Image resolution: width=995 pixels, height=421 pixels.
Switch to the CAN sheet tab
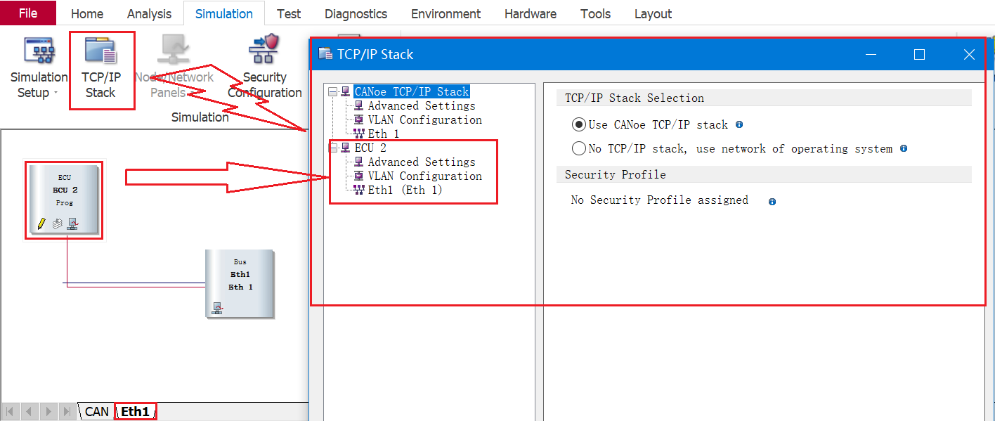97,411
